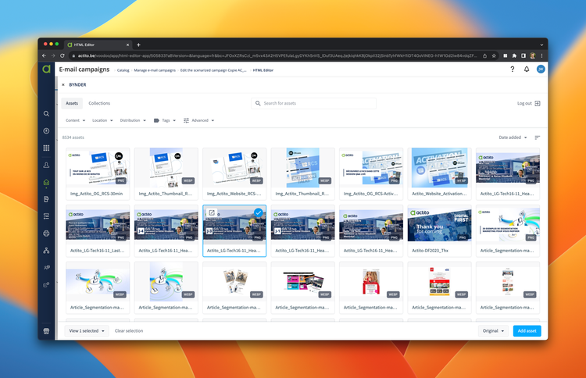
Task: Close the Bynder panel with the X
Action: click(x=63, y=85)
